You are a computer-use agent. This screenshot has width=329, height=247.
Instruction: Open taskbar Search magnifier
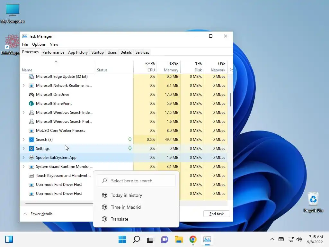click(136, 239)
